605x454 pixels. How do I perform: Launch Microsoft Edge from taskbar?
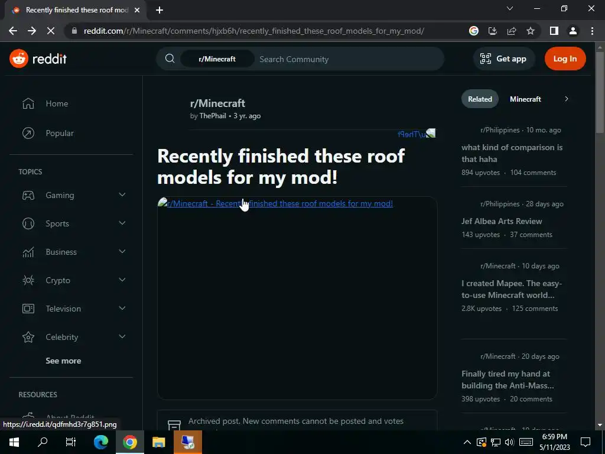click(x=100, y=442)
